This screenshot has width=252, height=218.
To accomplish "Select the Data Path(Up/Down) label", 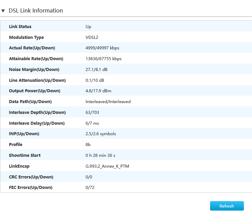I will tap(30, 102).
